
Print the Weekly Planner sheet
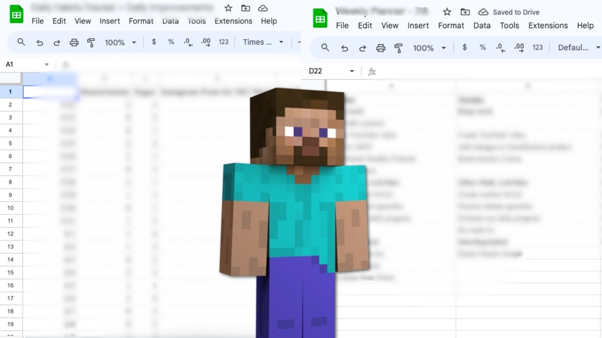click(x=380, y=48)
